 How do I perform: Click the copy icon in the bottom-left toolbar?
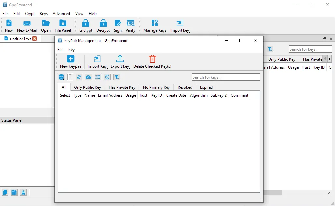coord(5,192)
